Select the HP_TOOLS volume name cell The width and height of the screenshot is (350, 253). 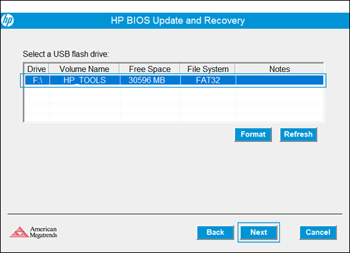85,80
